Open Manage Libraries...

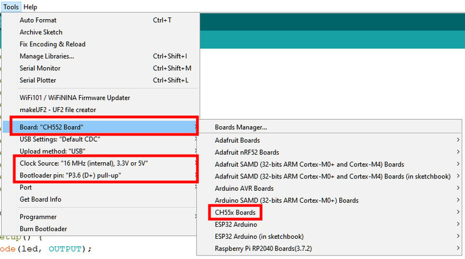(x=100, y=56)
